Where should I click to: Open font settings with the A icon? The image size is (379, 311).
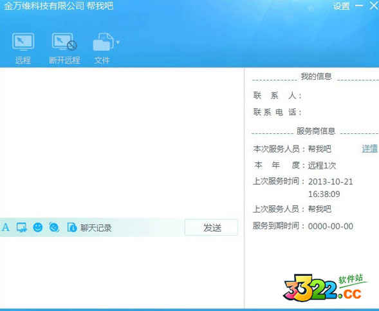[x=6, y=227]
